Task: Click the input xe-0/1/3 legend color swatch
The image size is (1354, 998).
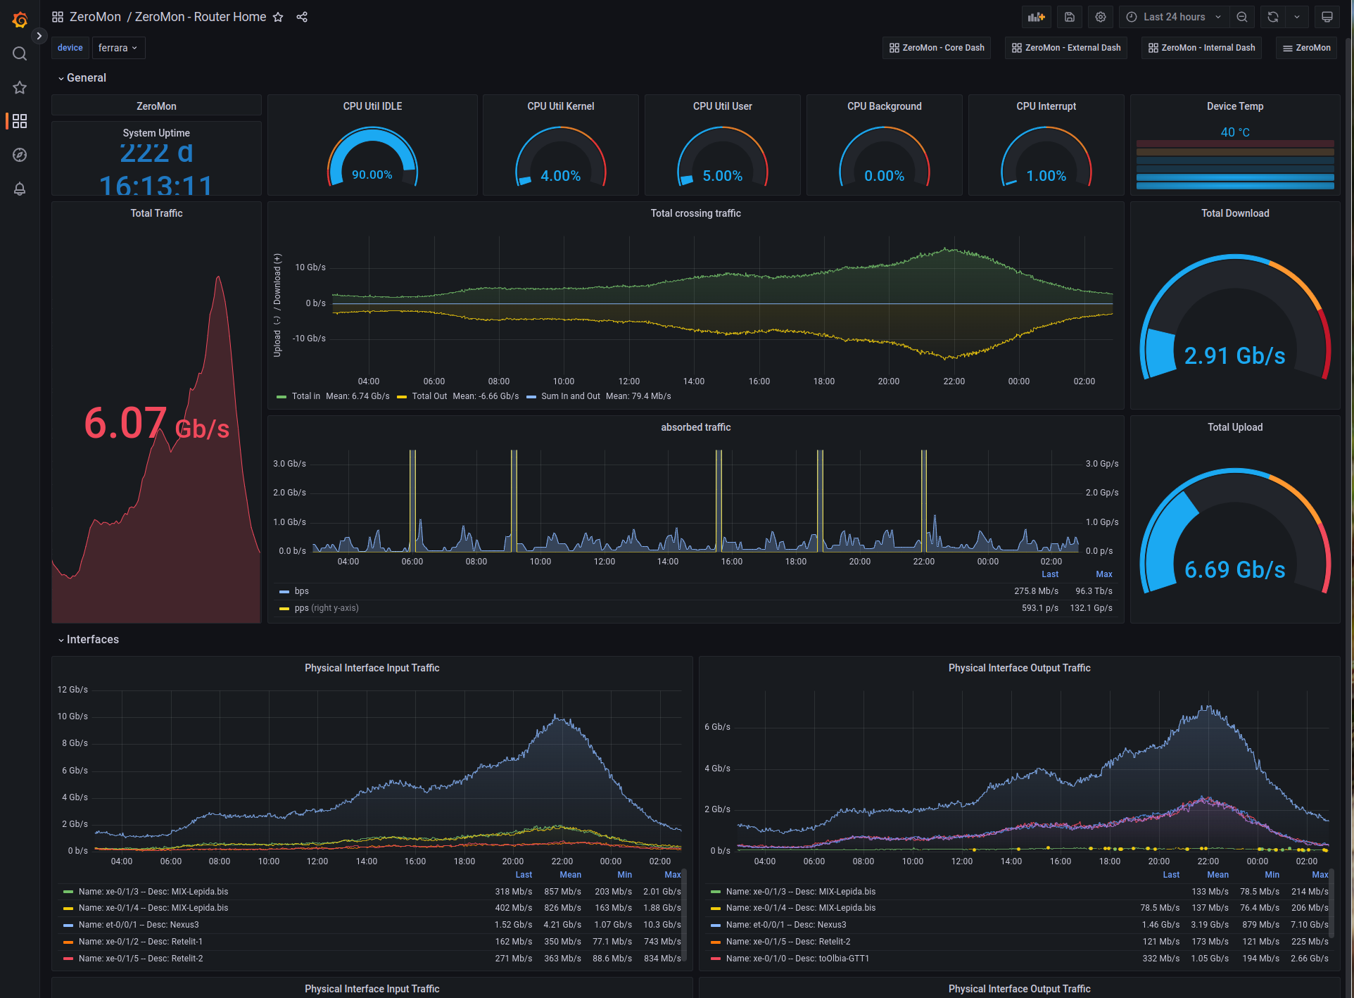Action: tap(68, 892)
